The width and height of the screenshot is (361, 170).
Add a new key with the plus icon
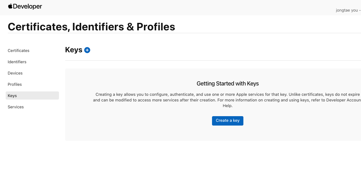(x=87, y=50)
